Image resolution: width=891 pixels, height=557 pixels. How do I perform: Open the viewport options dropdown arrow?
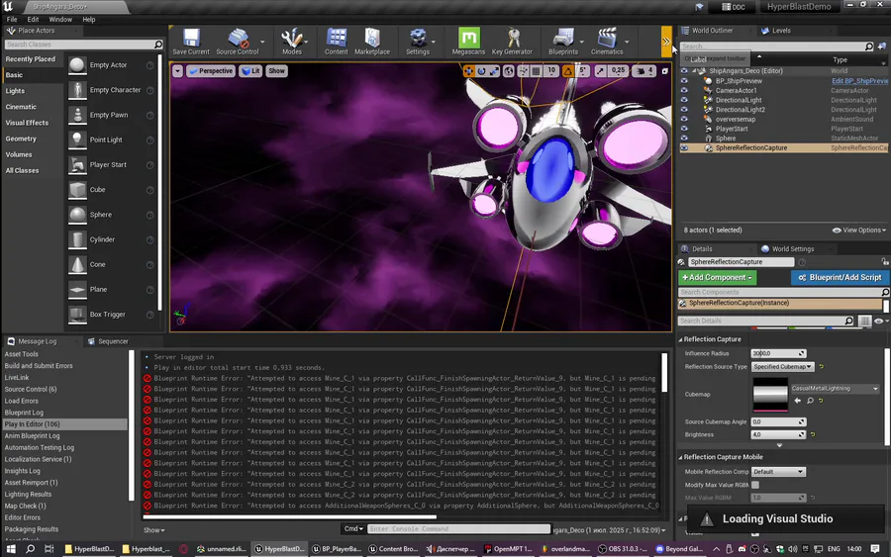point(178,71)
